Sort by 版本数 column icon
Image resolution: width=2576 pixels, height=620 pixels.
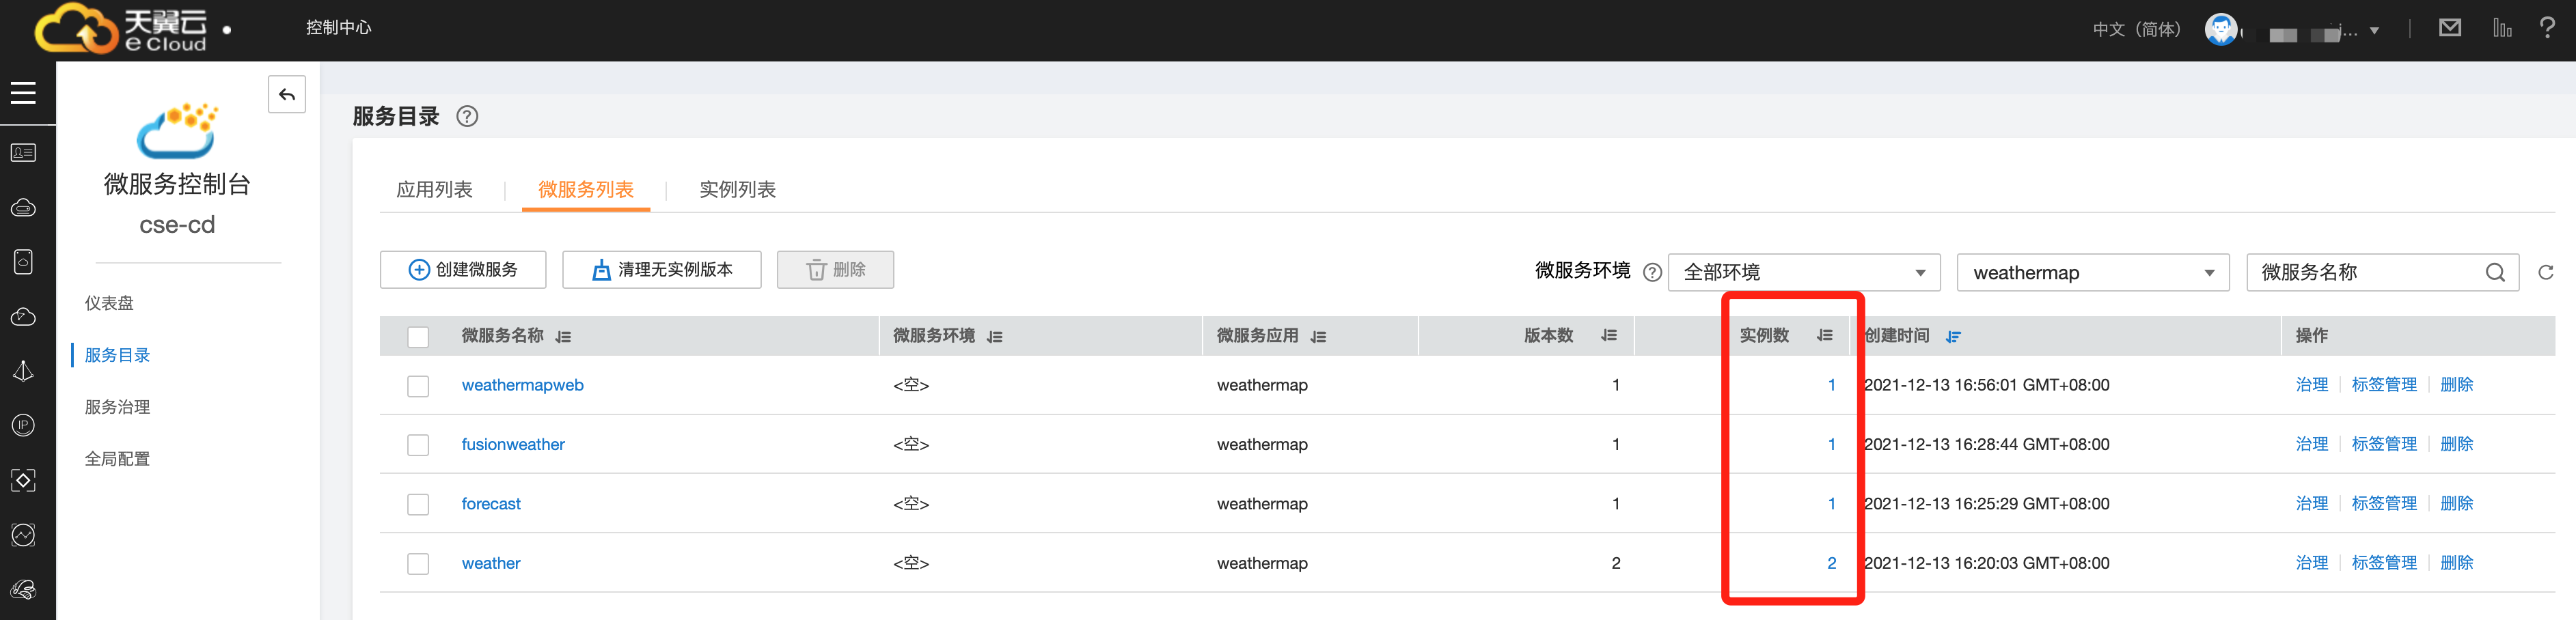pyautogui.click(x=1609, y=336)
